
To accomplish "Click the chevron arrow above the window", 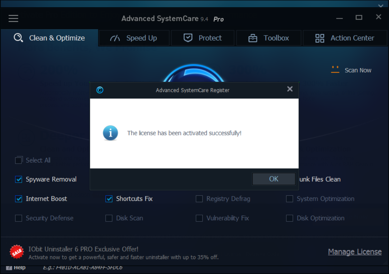I will point(381,6).
